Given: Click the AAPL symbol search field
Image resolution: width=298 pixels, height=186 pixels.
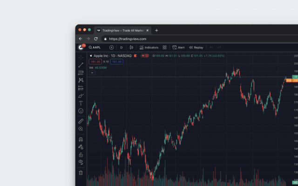Looking at the screenshot, I should click(96, 47).
